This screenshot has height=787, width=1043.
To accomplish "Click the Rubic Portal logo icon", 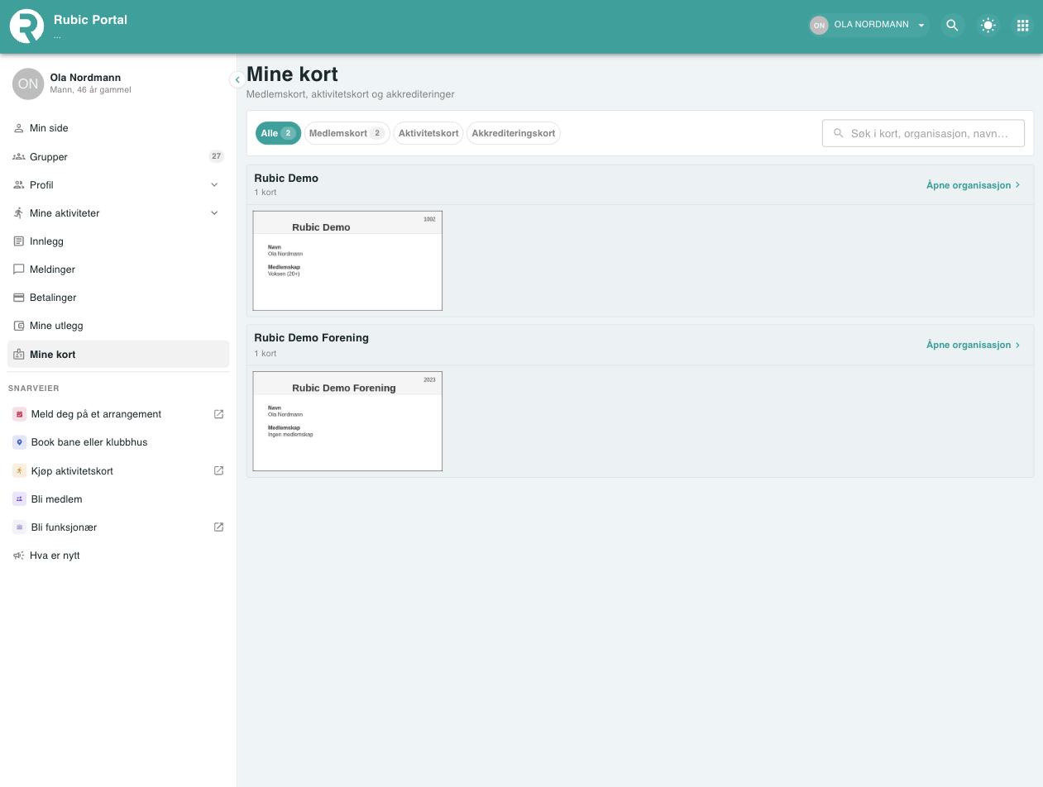I will (x=26, y=26).
